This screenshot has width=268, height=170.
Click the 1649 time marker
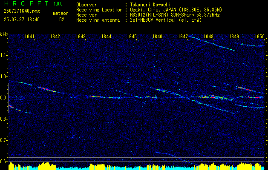[234, 36]
